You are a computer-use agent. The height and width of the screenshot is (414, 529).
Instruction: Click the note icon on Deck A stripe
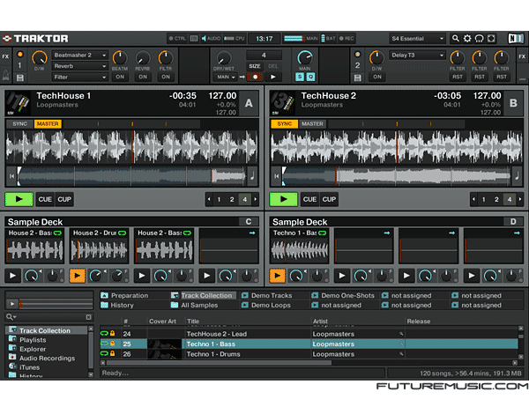click(x=252, y=175)
